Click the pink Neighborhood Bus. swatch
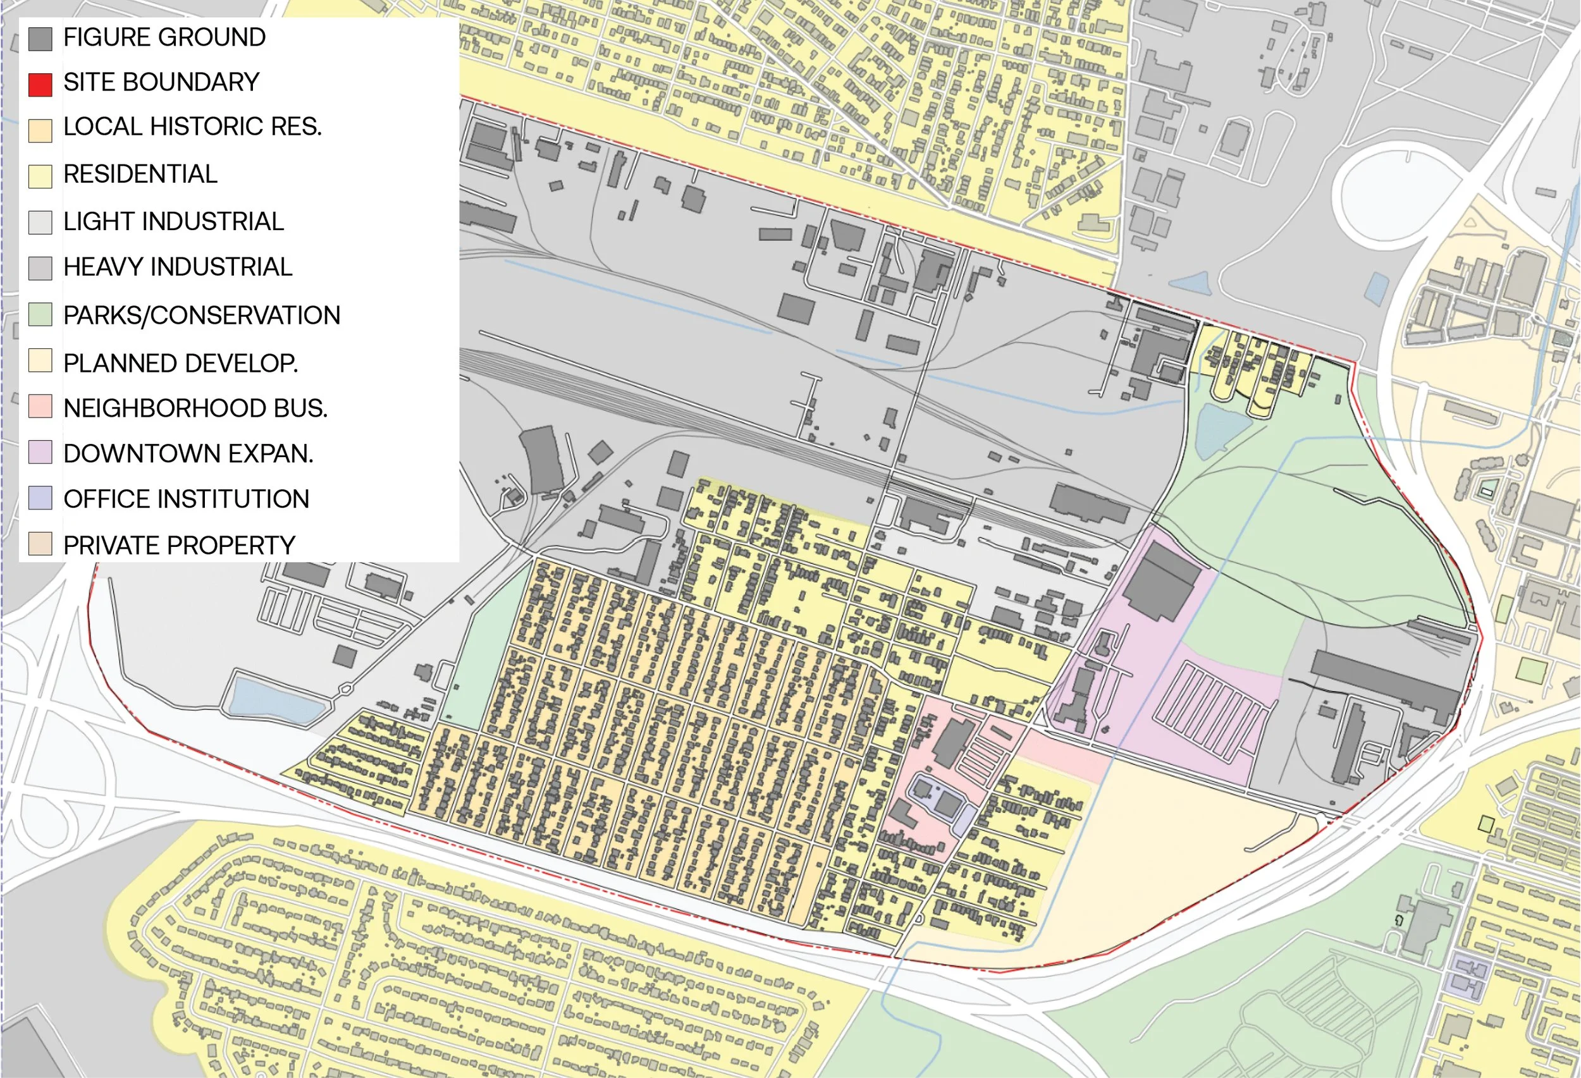The height and width of the screenshot is (1078, 1581). (40, 406)
